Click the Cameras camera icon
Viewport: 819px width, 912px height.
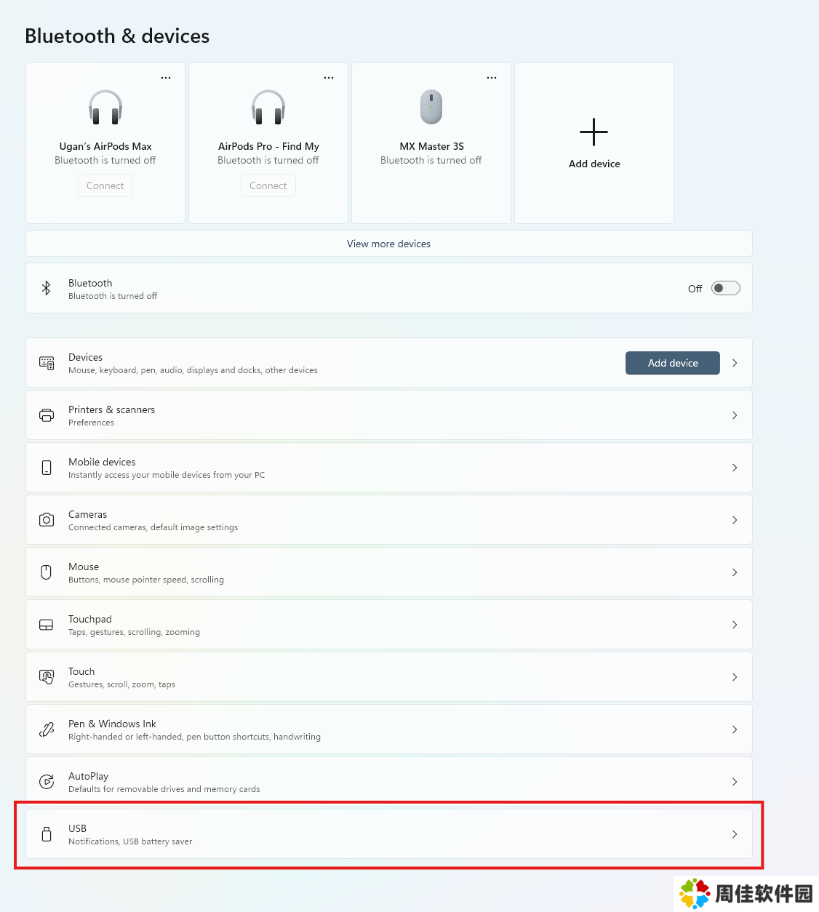[47, 520]
